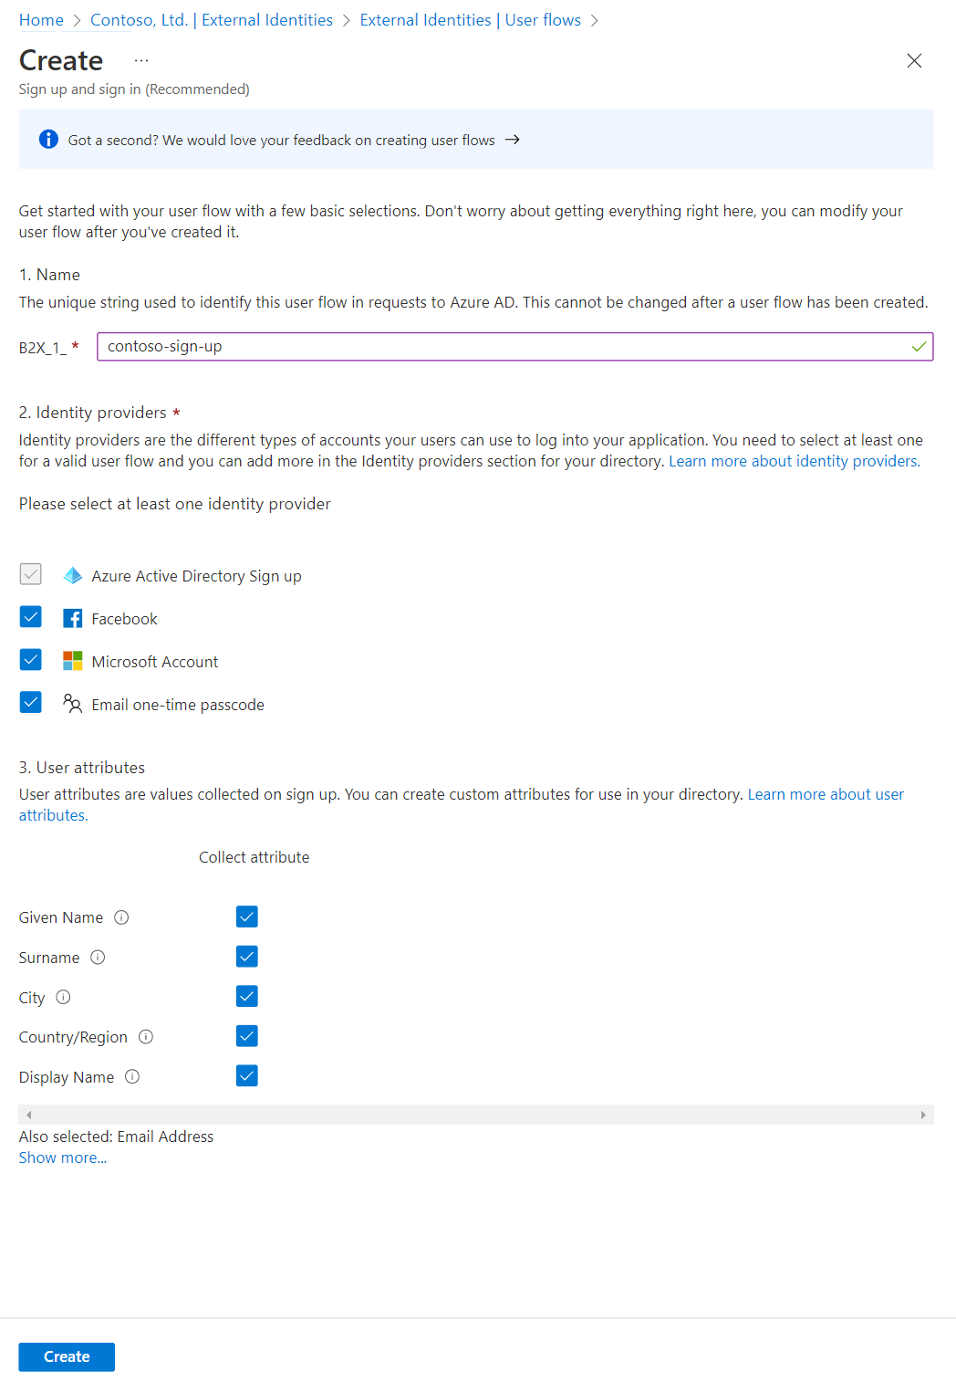Click the Display Name info icon
The height and width of the screenshot is (1393, 956).
tap(132, 1077)
